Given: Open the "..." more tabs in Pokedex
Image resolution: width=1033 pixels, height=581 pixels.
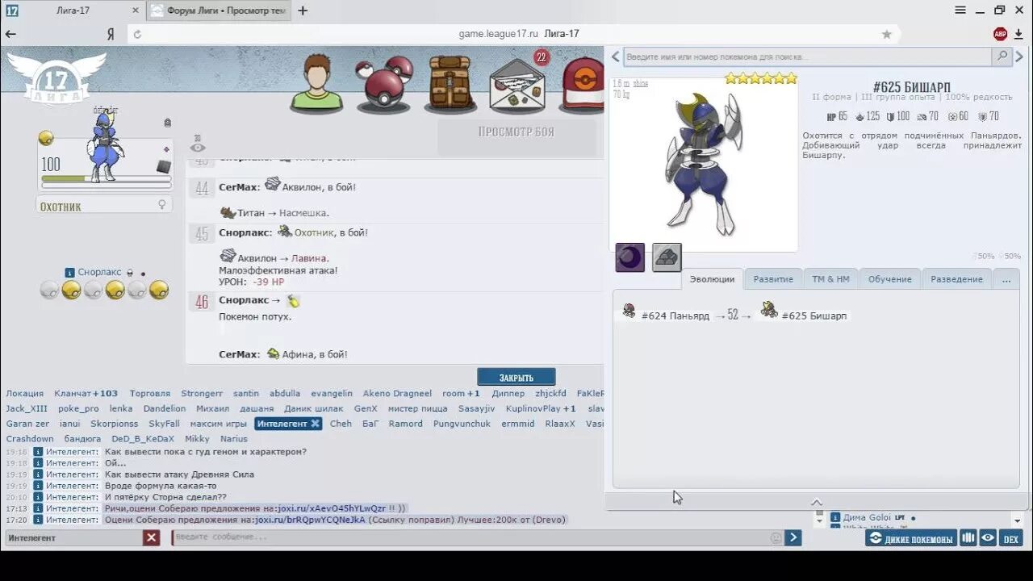Looking at the screenshot, I should point(1006,279).
